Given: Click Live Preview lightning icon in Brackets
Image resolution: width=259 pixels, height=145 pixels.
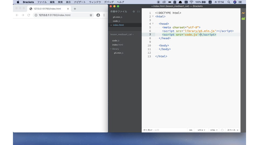Looking at the screenshot, I should 243,13.
